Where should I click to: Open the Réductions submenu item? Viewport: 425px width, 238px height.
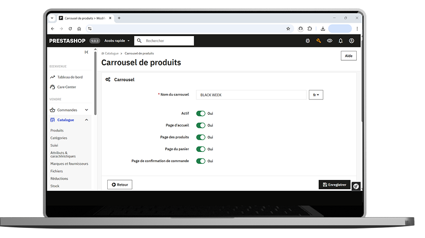coord(59,178)
